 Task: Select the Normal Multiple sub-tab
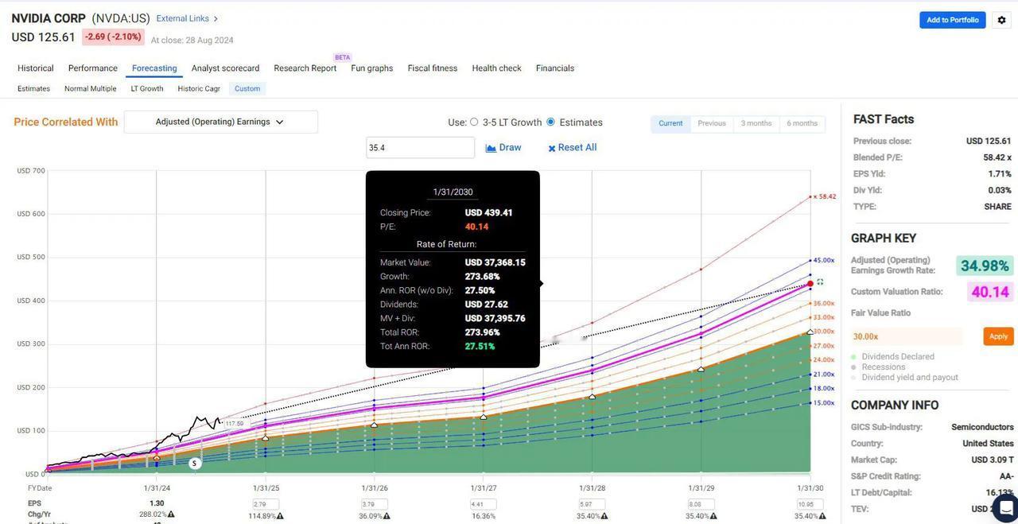point(91,88)
